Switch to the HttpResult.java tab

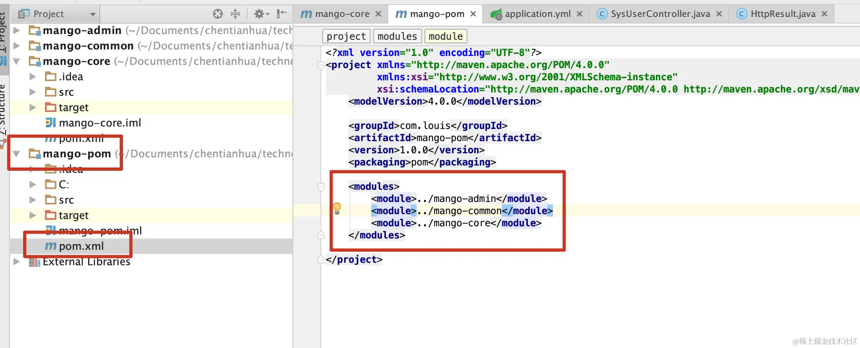click(x=782, y=14)
